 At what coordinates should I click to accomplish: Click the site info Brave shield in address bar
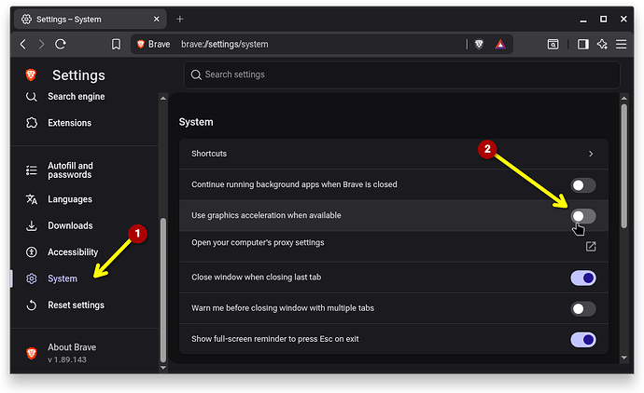click(x=140, y=44)
